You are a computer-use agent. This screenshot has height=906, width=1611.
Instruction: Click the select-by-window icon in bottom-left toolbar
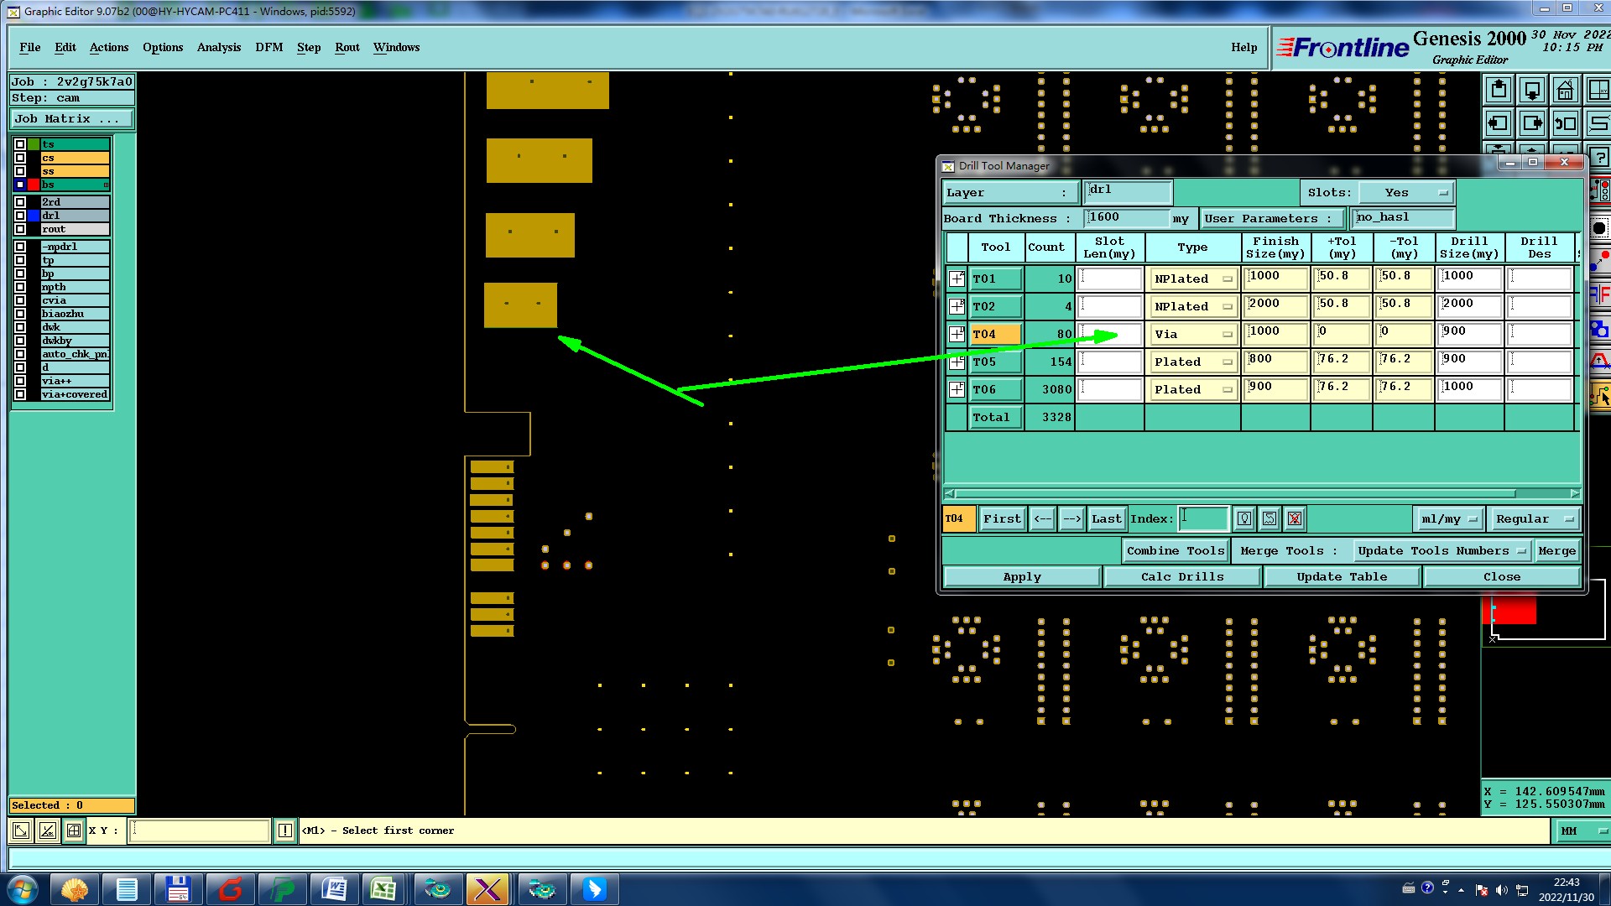coord(21,830)
